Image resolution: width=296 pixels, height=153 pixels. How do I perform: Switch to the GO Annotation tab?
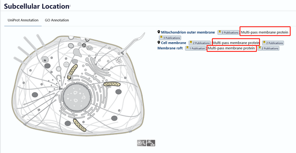57,20
